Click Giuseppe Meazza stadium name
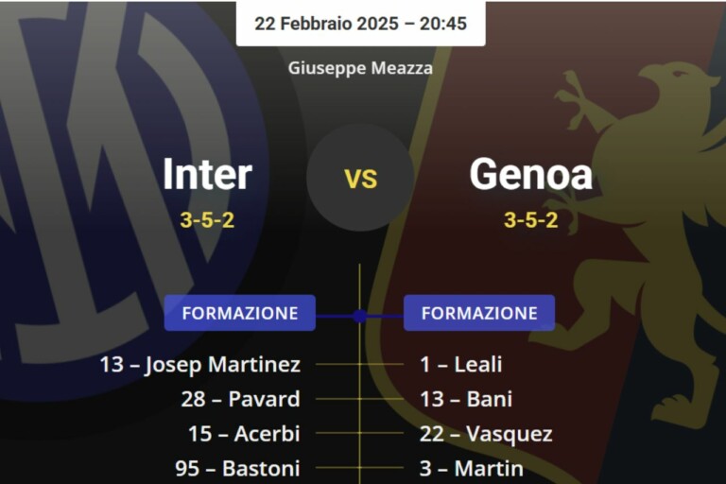The height and width of the screenshot is (484, 726). pos(360,67)
